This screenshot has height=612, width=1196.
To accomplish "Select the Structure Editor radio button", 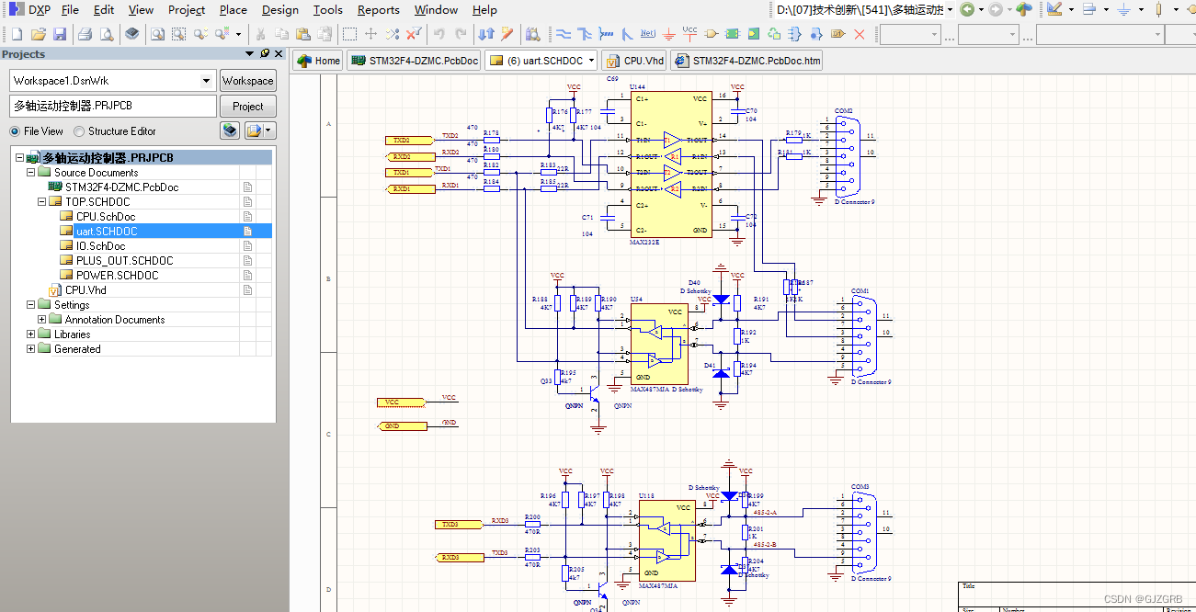I will coord(79,131).
